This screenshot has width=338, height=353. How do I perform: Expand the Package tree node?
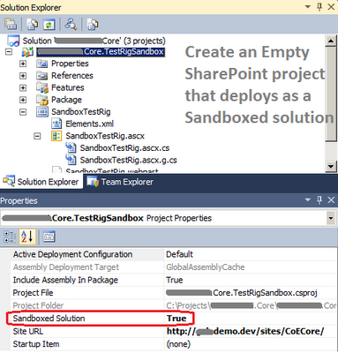point(23,100)
